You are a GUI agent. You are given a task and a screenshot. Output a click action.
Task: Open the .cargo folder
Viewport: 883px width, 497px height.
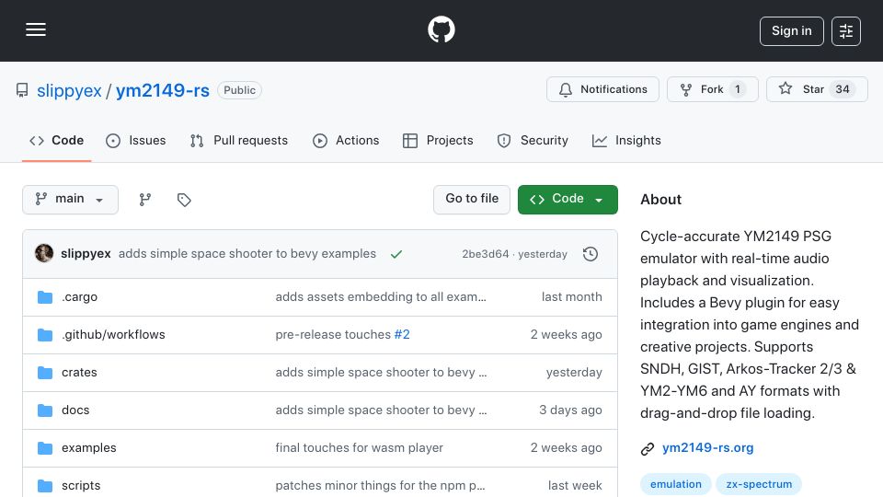click(79, 297)
